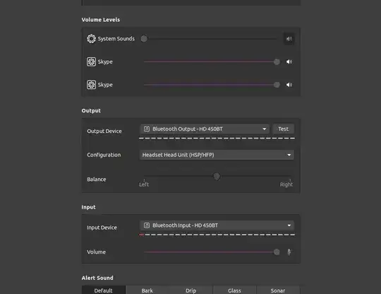
Task: Click the Bluetooth Output device icon
Action: tap(147, 129)
